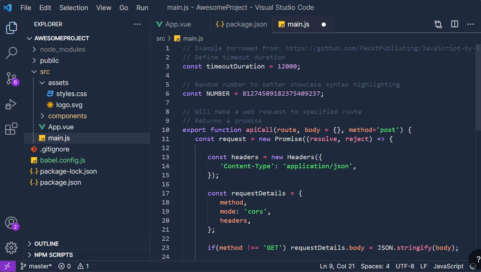Image resolution: width=481 pixels, height=272 pixels.
Task: Open the Selection menu
Action: [74, 7]
